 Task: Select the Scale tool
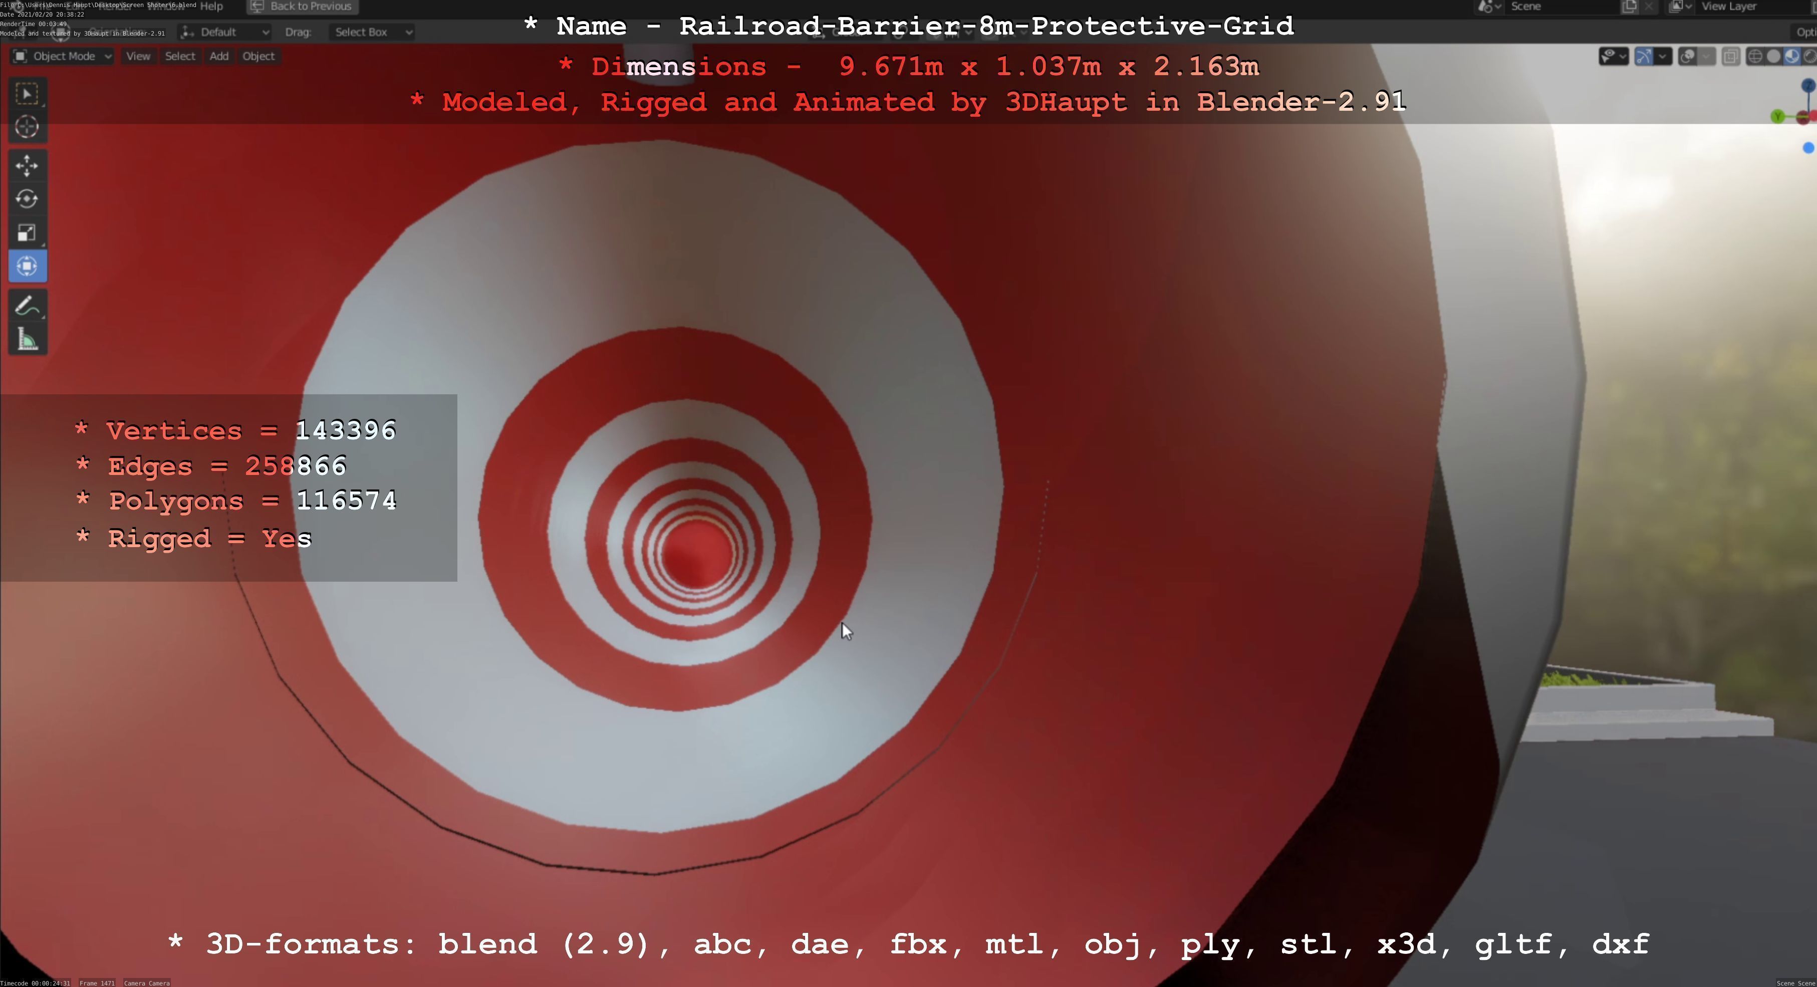click(27, 233)
